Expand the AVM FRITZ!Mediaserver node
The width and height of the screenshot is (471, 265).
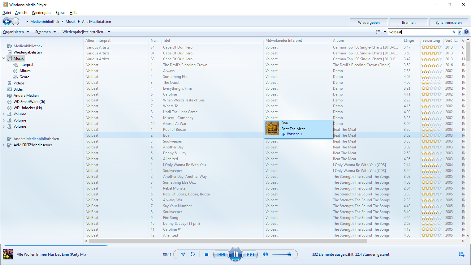coord(4,145)
